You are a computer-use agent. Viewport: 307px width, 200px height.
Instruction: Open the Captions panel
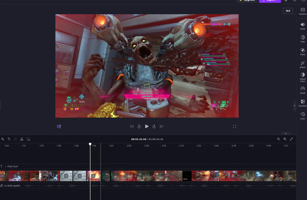click(x=303, y=11)
